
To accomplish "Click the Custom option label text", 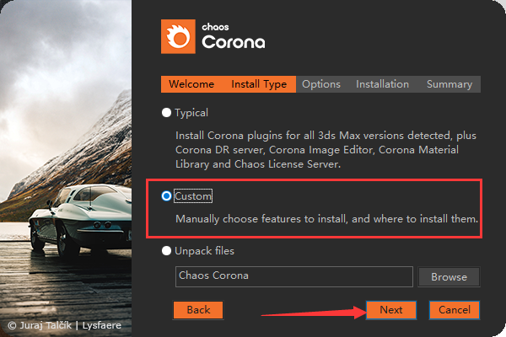I will point(193,196).
